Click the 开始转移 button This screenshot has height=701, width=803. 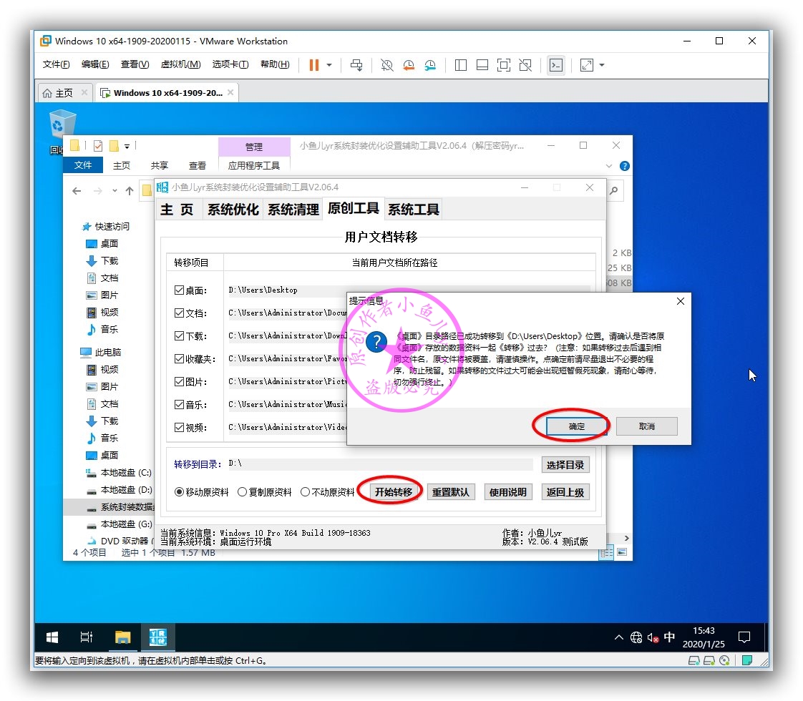point(394,491)
